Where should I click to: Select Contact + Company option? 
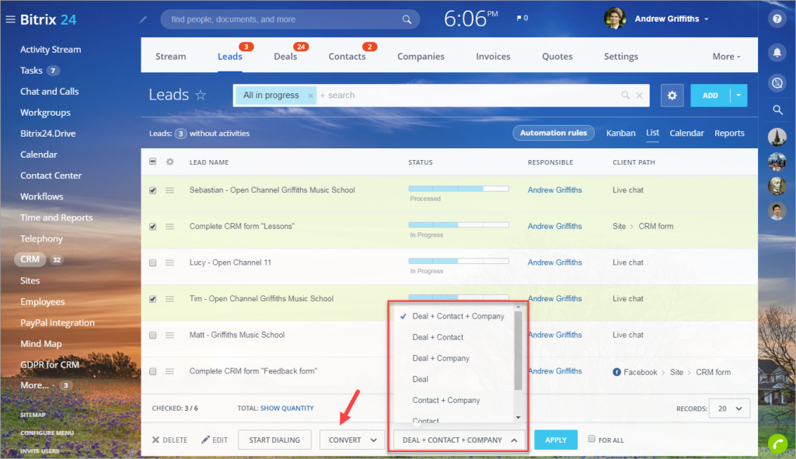click(445, 400)
